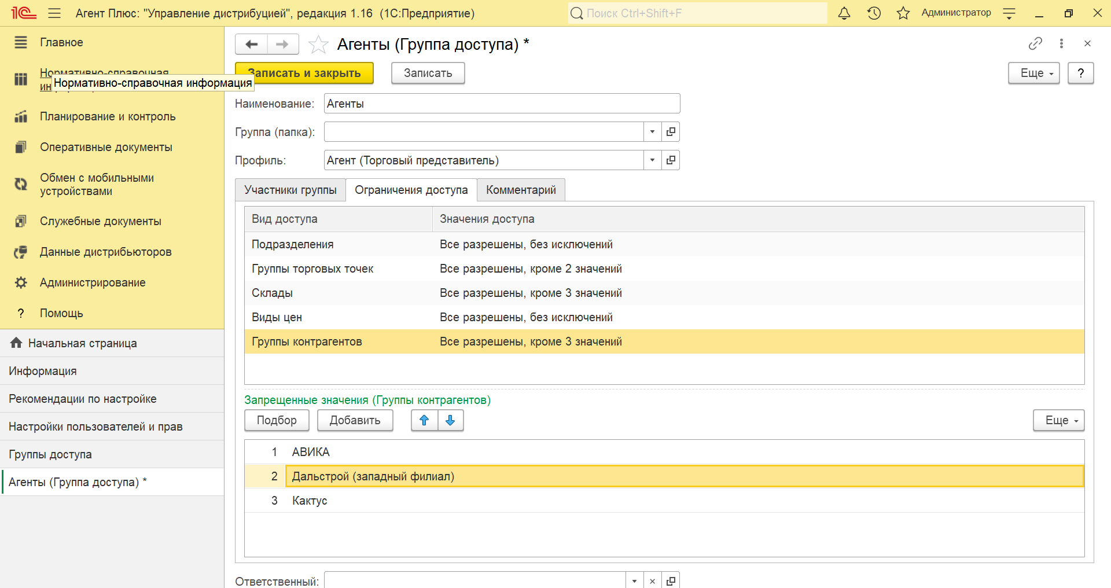Click the 1C logo icon

(23, 13)
